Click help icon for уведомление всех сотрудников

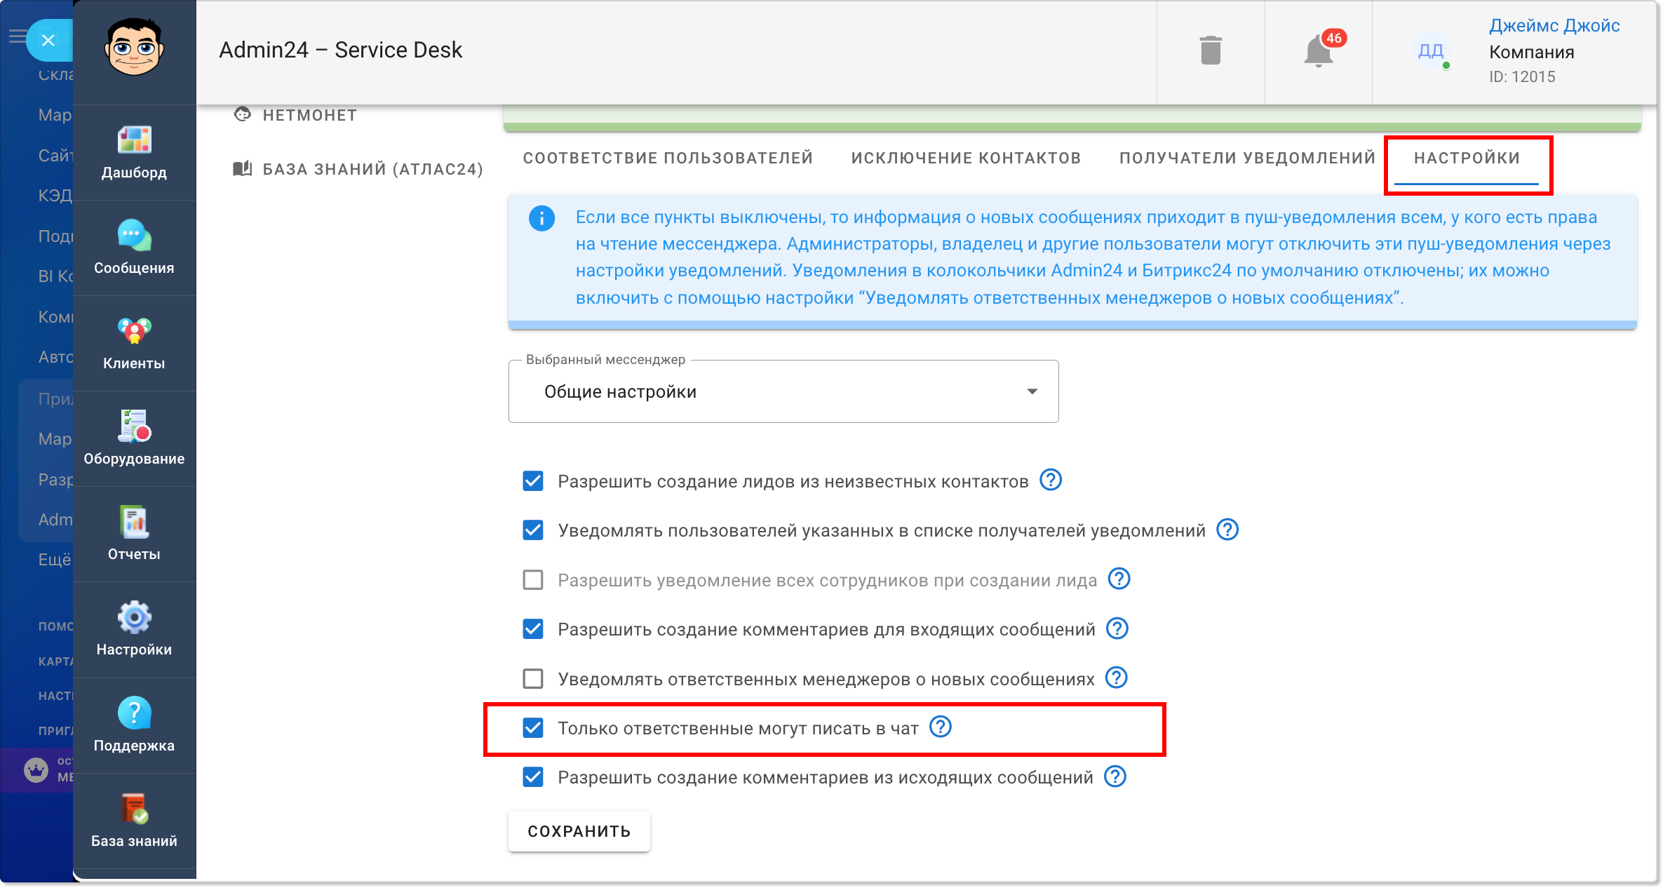coord(1119,579)
